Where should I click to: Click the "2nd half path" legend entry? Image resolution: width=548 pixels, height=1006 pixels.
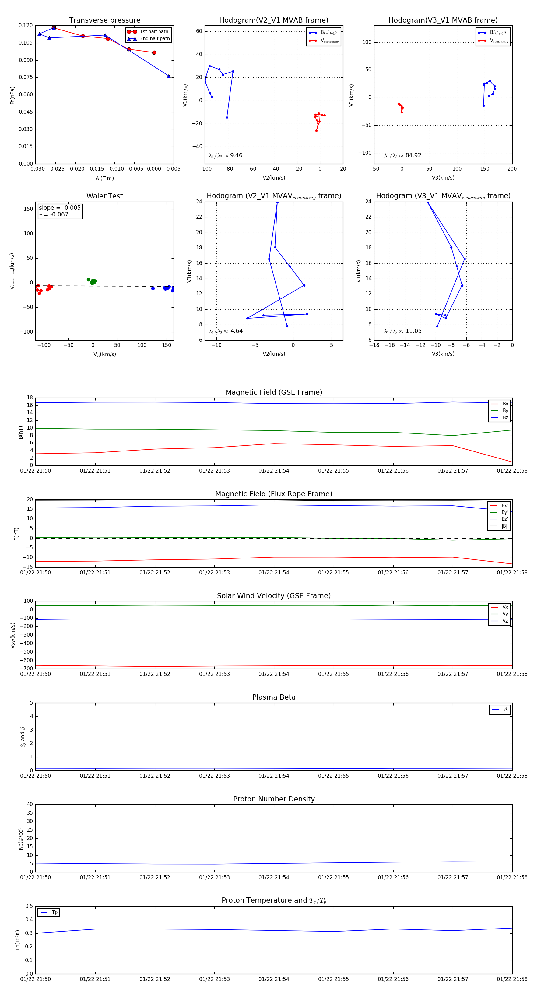tap(148, 39)
